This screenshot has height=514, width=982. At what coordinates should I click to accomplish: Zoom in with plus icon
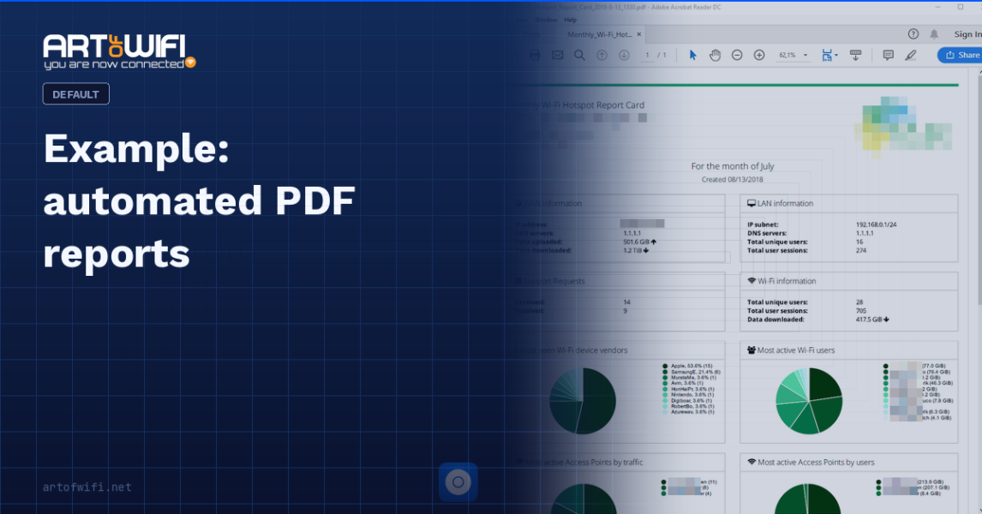pyautogui.click(x=759, y=55)
